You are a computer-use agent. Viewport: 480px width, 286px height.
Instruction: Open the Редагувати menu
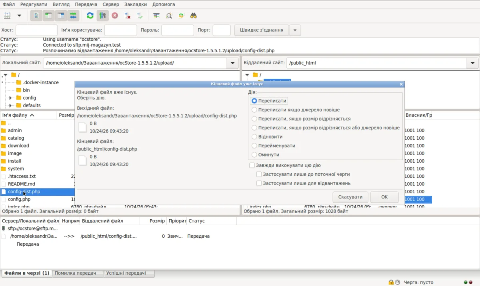[x=34, y=4]
